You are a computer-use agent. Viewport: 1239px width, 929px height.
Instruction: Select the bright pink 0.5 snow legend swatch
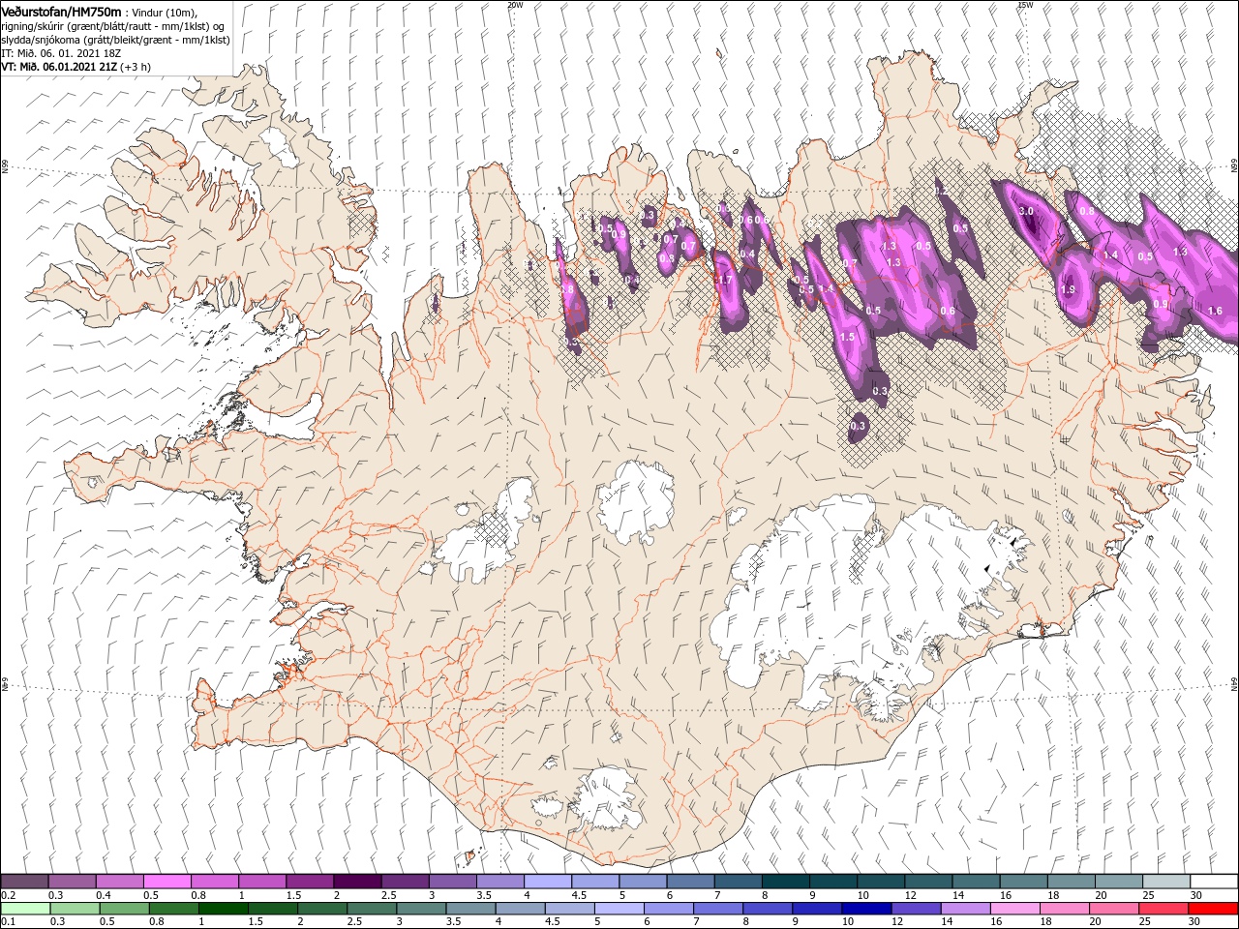[166, 882]
